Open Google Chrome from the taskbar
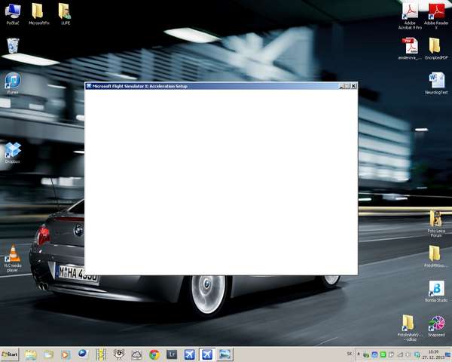Screen dimensions: 452x362 154,354
